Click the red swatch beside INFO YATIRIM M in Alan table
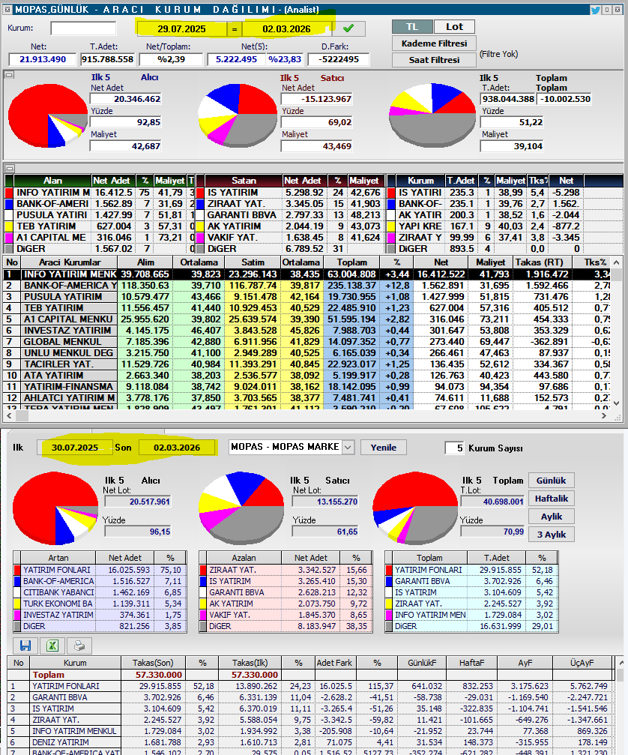 [9, 192]
